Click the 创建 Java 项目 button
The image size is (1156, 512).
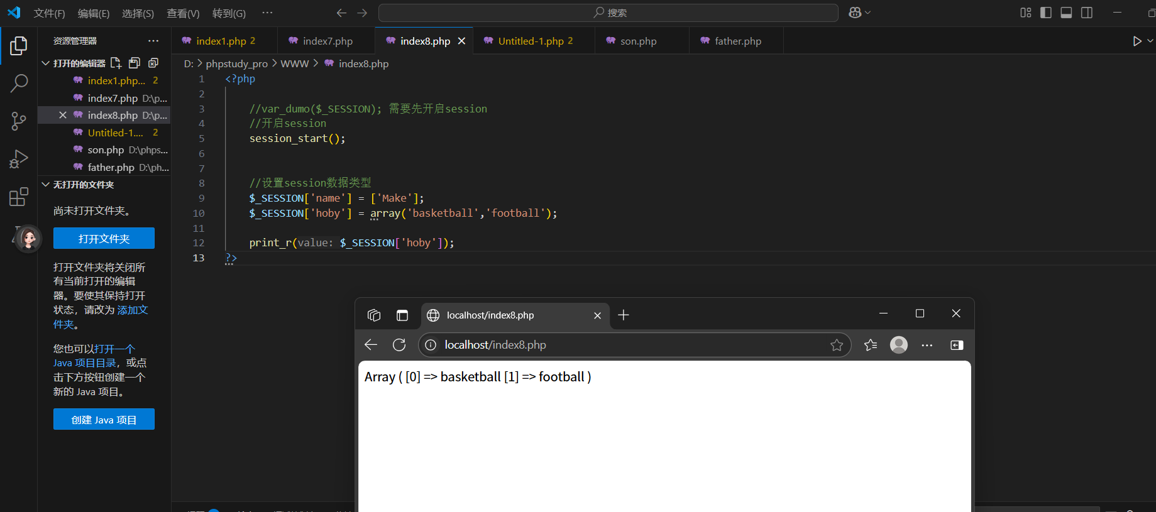[104, 420]
